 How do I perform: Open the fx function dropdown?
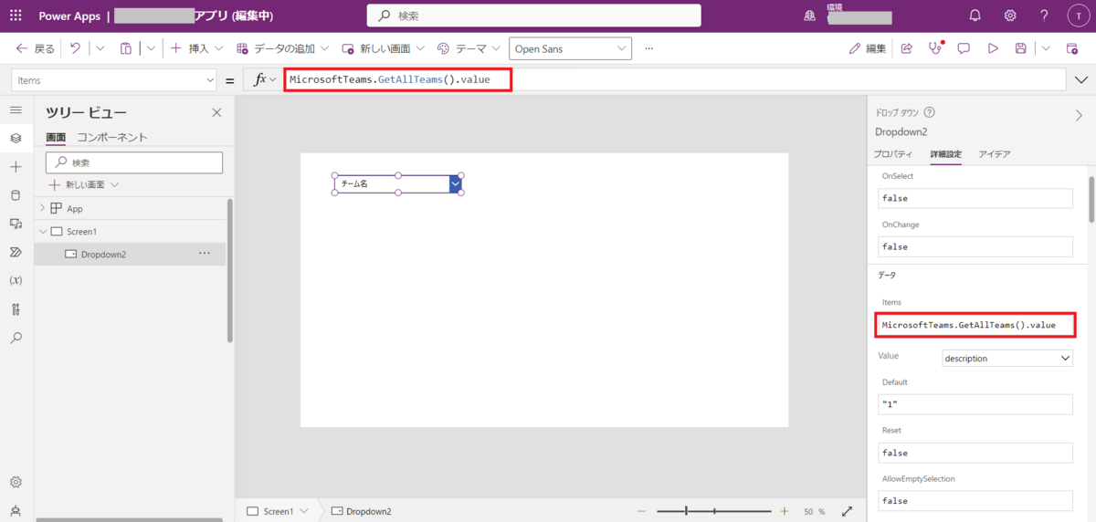[x=265, y=80]
